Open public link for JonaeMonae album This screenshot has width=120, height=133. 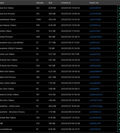95,129
